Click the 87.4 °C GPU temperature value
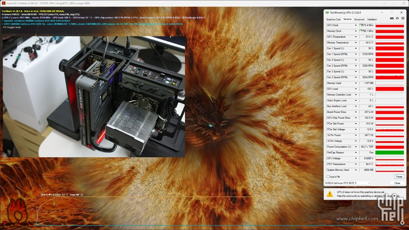The image size is (409, 230). tap(367, 37)
